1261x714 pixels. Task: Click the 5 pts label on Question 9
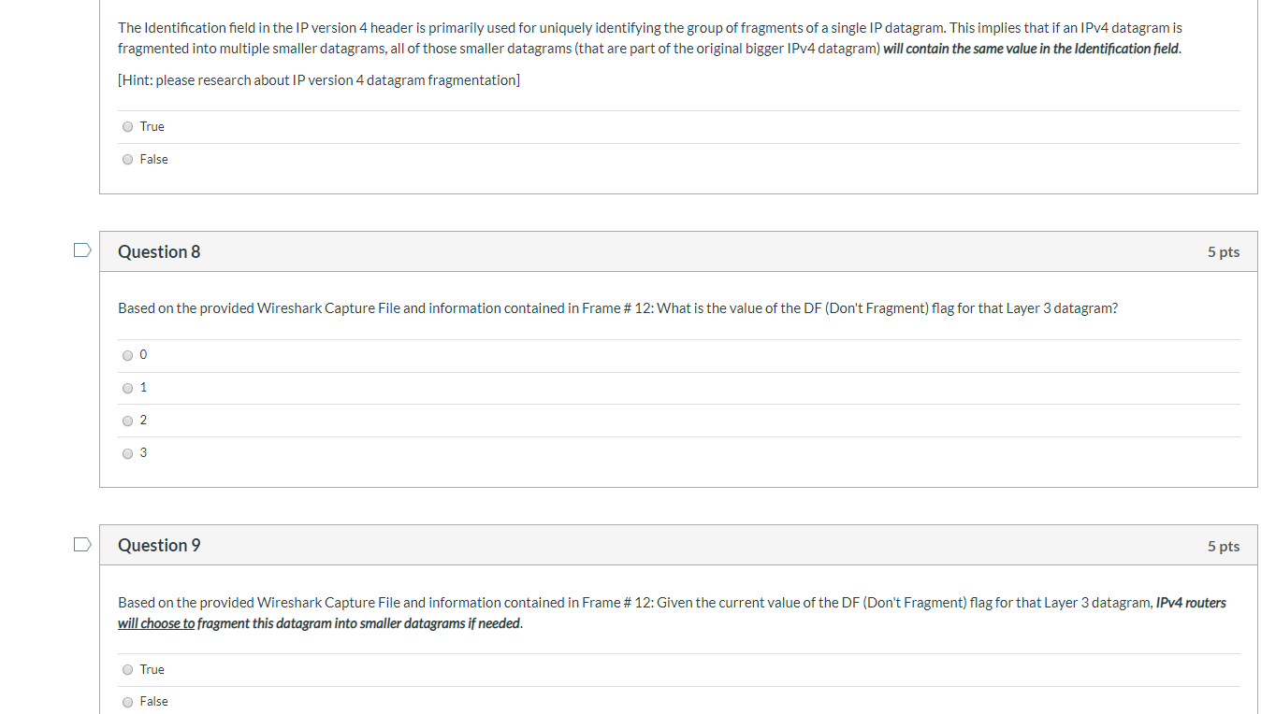coord(1224,545)
